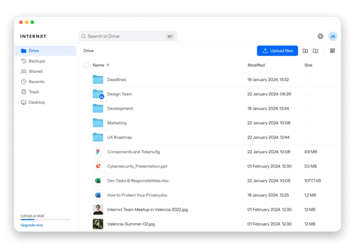Click the 4.8 MB size value

coord(311,152)
